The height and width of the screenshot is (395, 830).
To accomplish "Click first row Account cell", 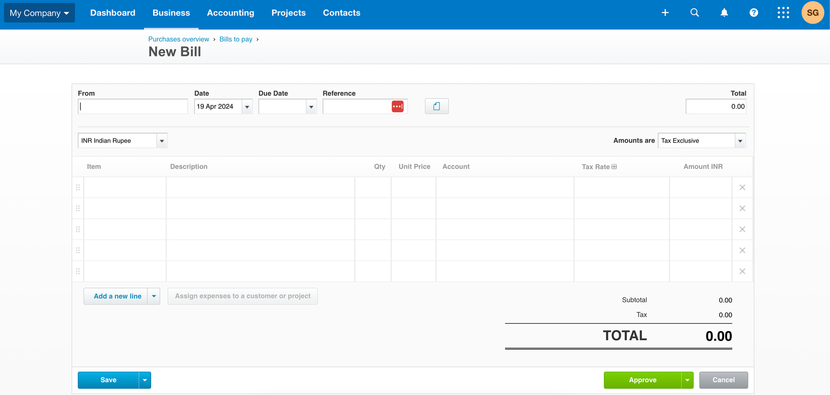I will click(x=505, y=187).
